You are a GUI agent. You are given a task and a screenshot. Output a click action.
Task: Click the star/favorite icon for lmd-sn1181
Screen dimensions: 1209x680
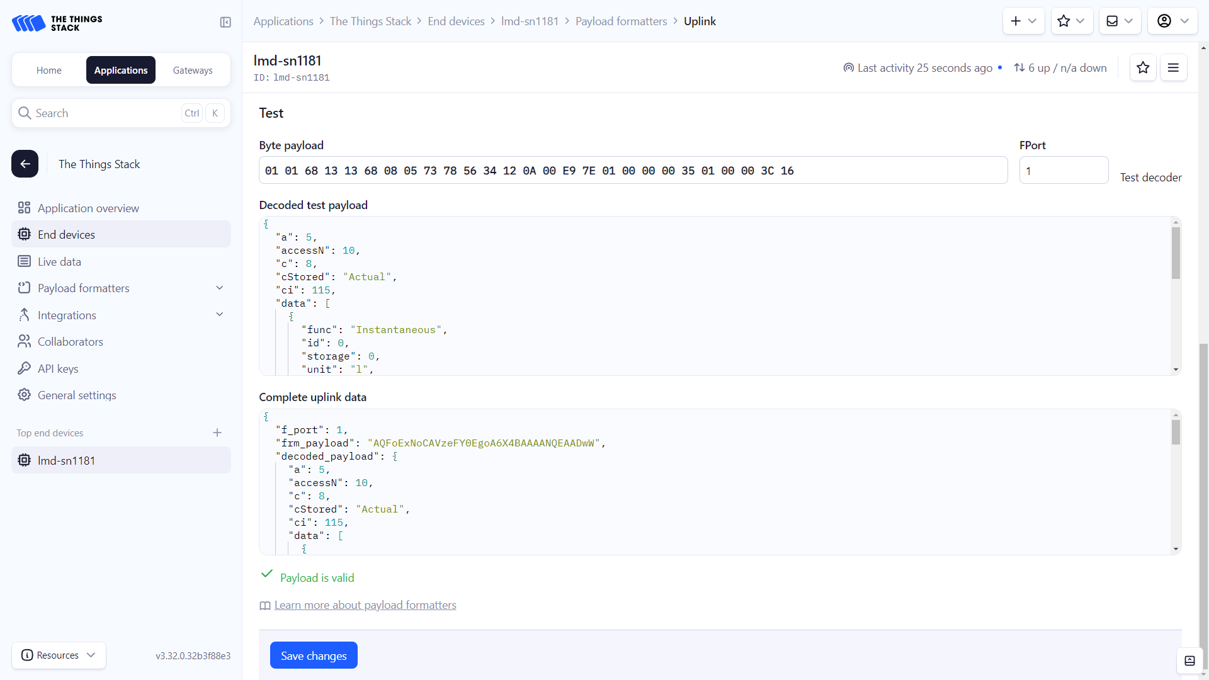pos(1144,67)
